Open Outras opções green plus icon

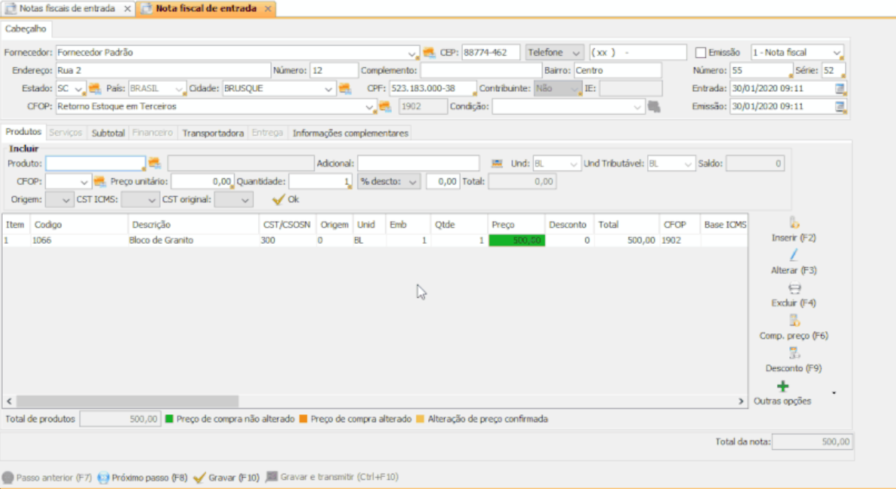pyautogui.click(x=782, y=387)
